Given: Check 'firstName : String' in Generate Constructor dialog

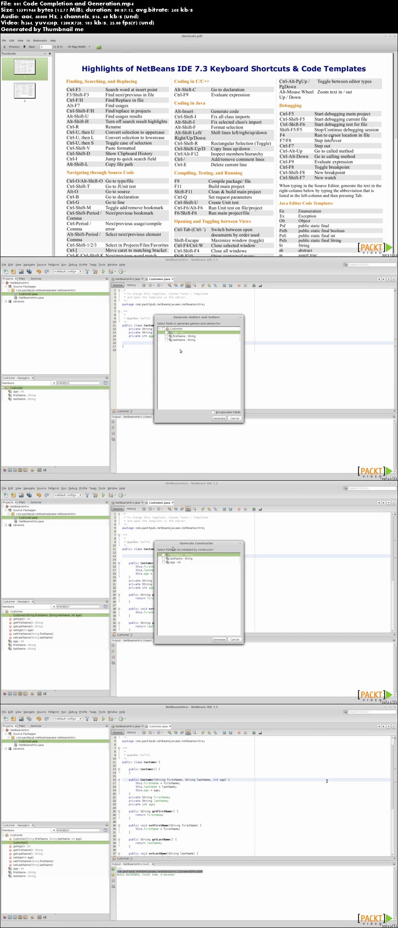Looking at the screenshot, I should [x=163, y=555].
